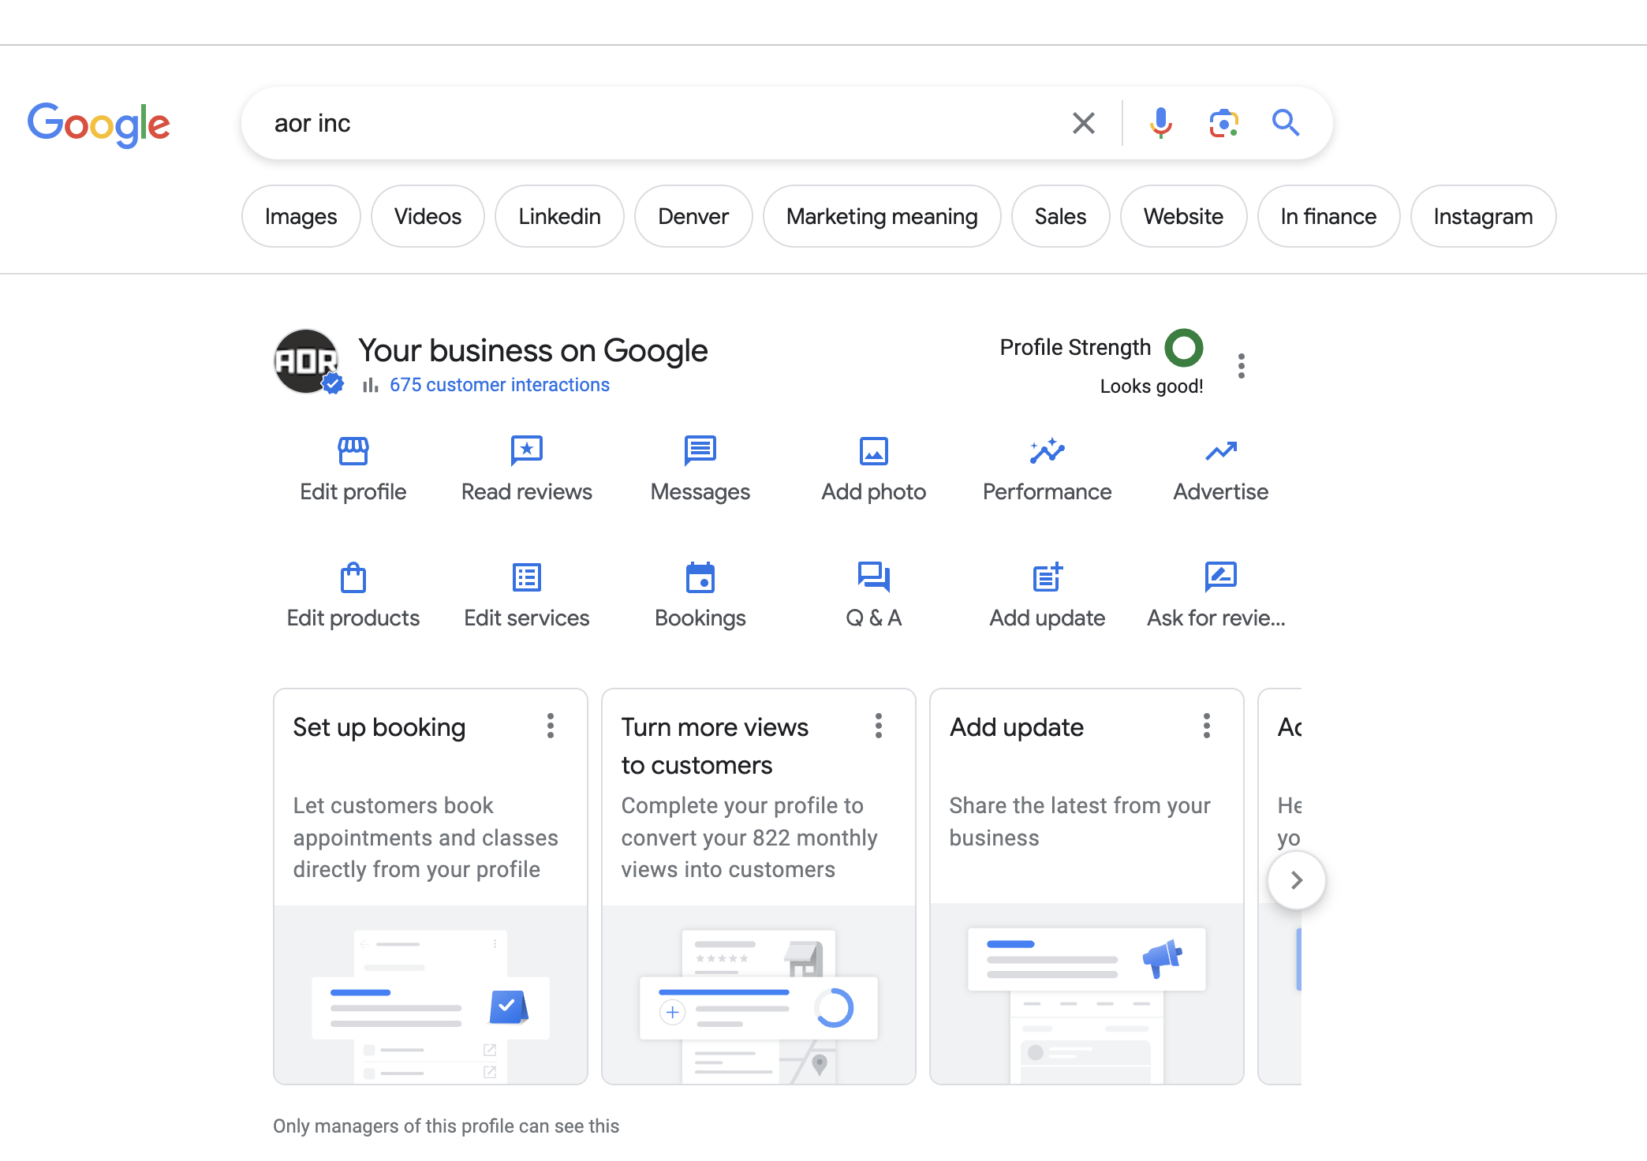
Task: Click the Set up booking card title
Action: tap(379, 727)
